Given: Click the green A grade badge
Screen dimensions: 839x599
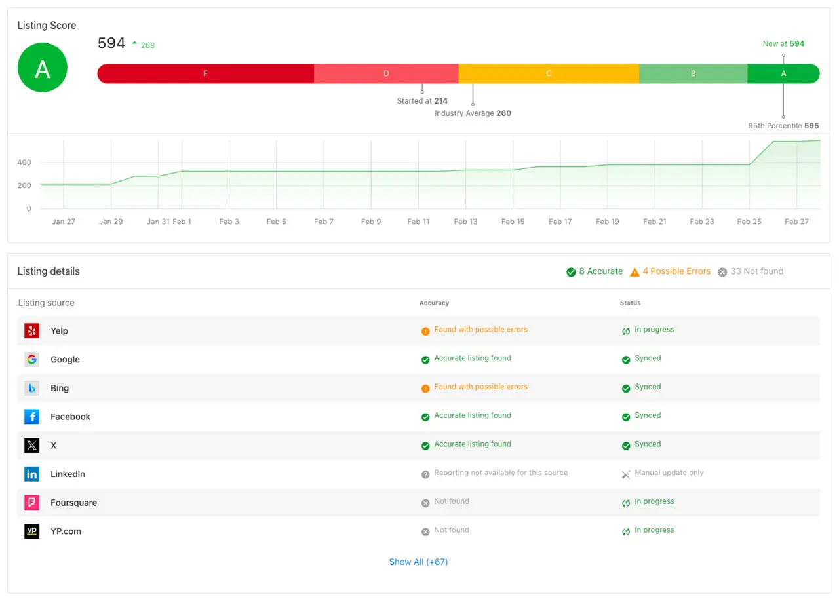Looking at the screenshot, I should pos(43,68).
